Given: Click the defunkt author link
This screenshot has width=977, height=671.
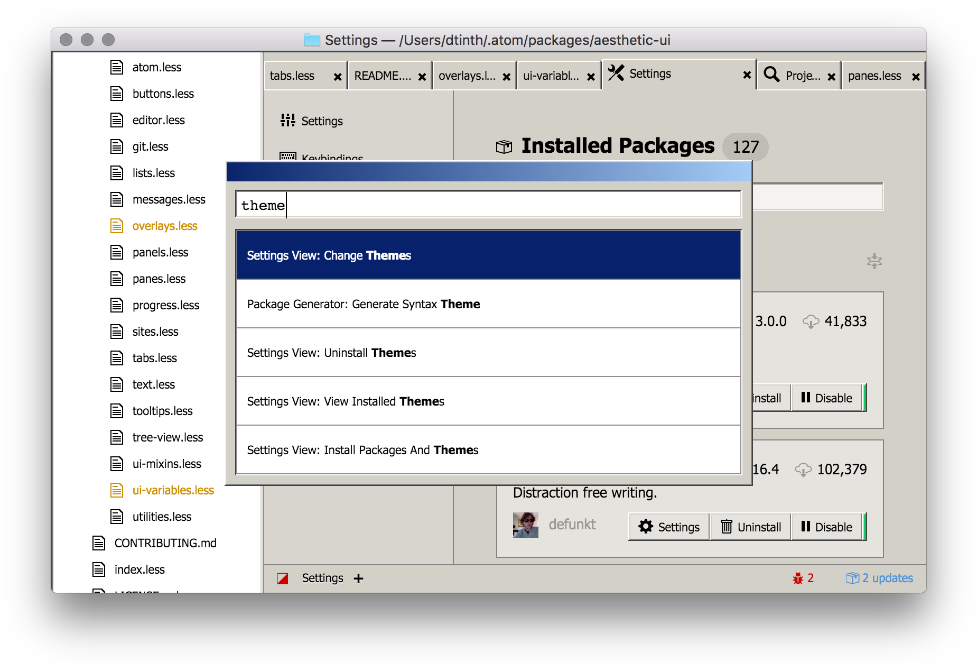Looking at the screenshot, I should pos(572,525).
